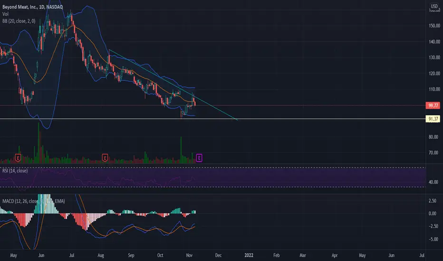Click the MACD 0.00 scale label
Viewport: 443px width, 261px height.
pos(433,214)
